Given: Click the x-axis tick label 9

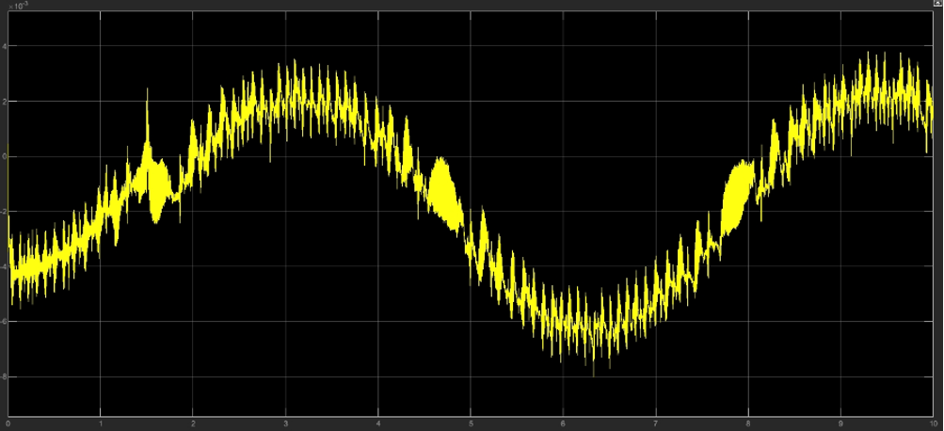Looking at the screenshot, I should (x=840, y=423).
